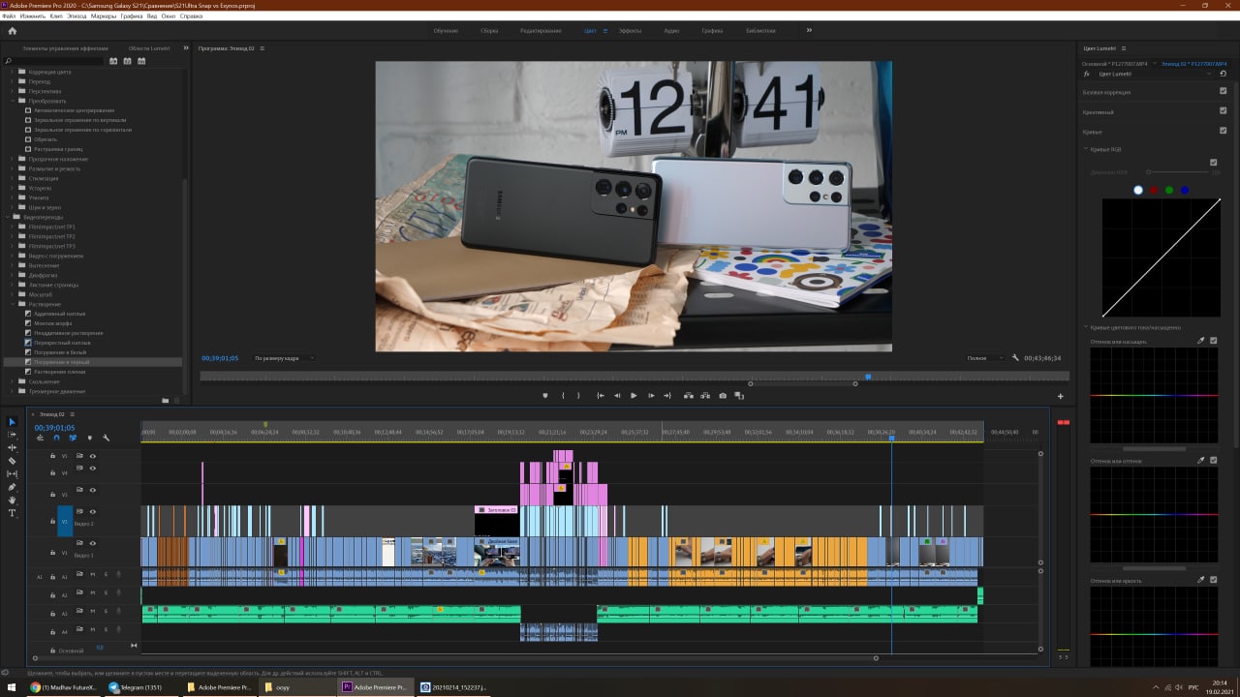1240x697 pixels.
Task: Toggle Hue vs Saturation curve checkbox
Action: click(1213, 341)
